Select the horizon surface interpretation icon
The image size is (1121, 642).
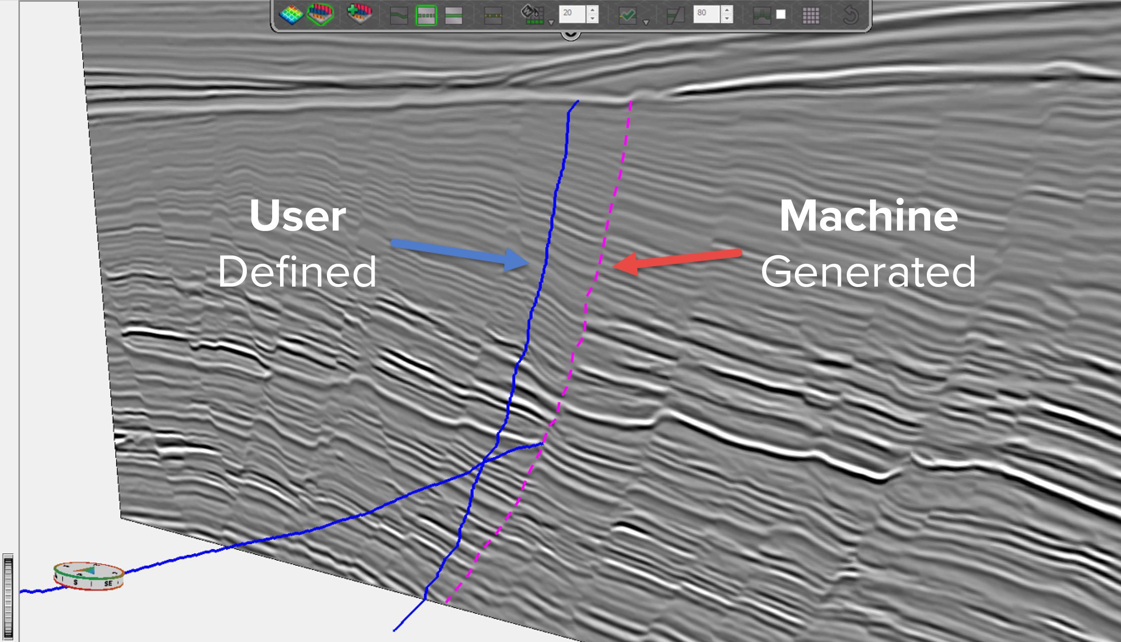292,15
